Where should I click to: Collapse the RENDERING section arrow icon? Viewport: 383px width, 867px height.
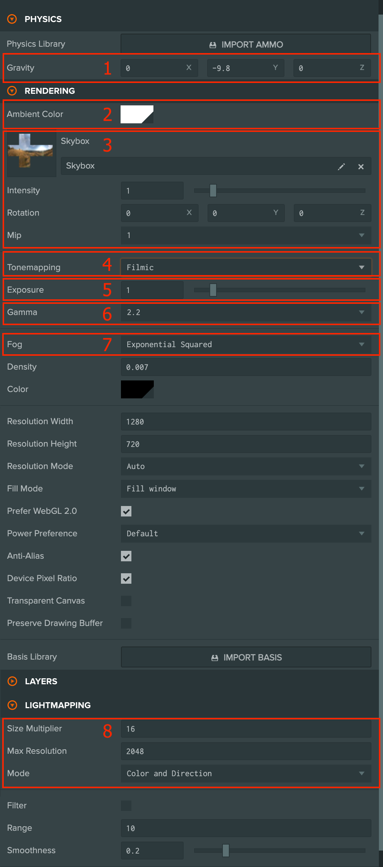pos(12,91)
